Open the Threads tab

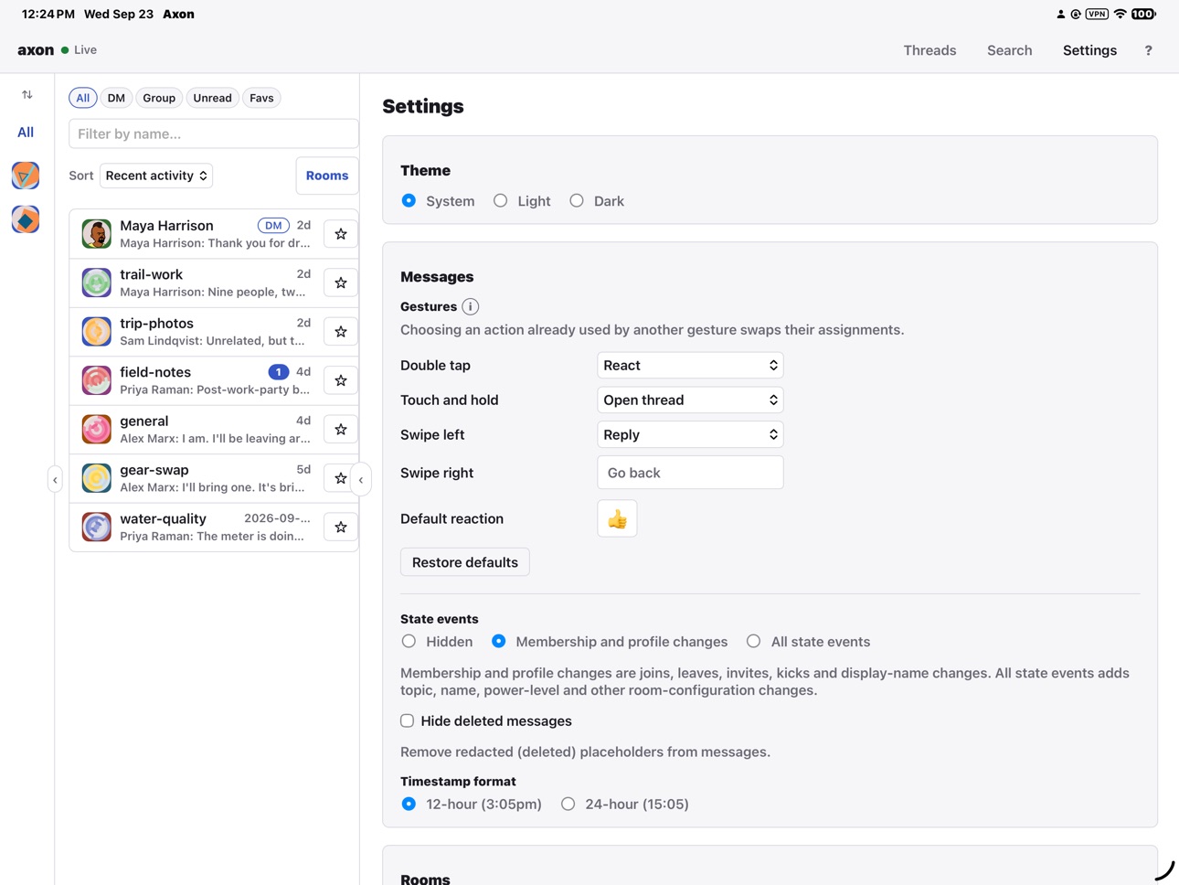tap(929, 50)
